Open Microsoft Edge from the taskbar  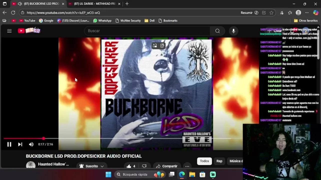pos(182,174)
